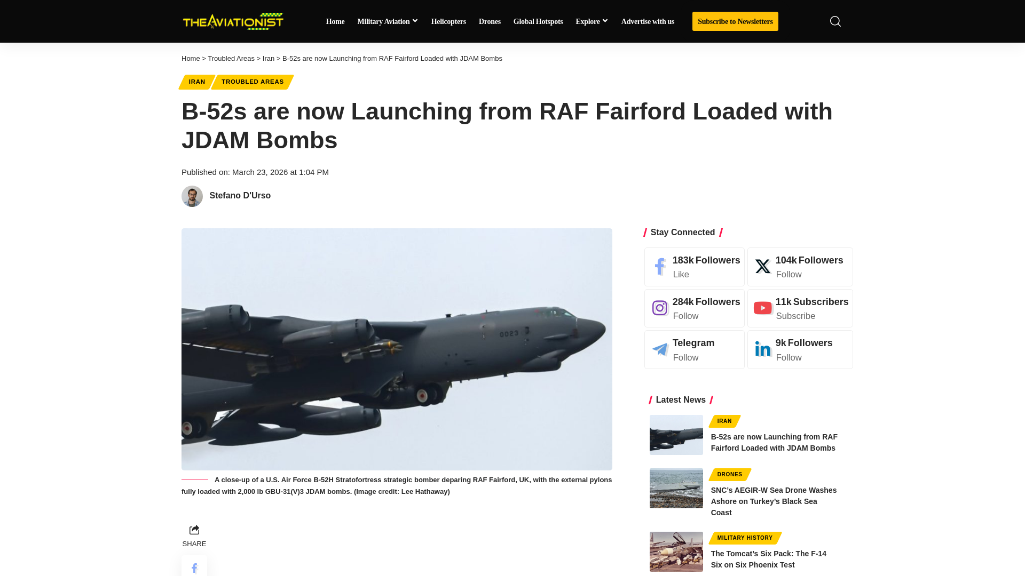Click the Explore menu label
Viewport: 1025px width, 576px height.
587,22
